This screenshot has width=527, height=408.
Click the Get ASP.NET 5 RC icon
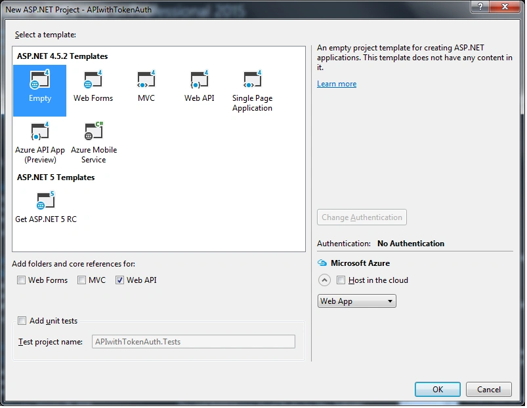[x=45, y=200]
